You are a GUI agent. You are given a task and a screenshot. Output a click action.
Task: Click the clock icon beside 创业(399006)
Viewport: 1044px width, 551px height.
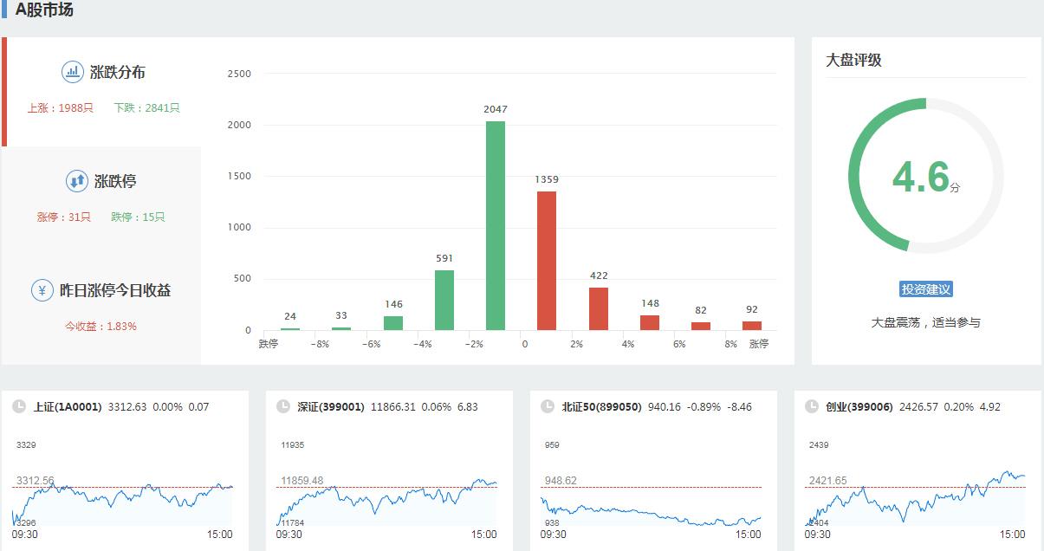812,406
